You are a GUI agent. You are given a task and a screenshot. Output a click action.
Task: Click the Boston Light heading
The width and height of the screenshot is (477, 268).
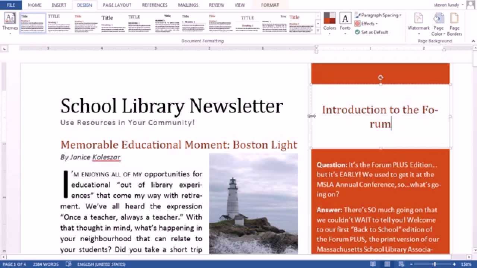tap(179, 144)
